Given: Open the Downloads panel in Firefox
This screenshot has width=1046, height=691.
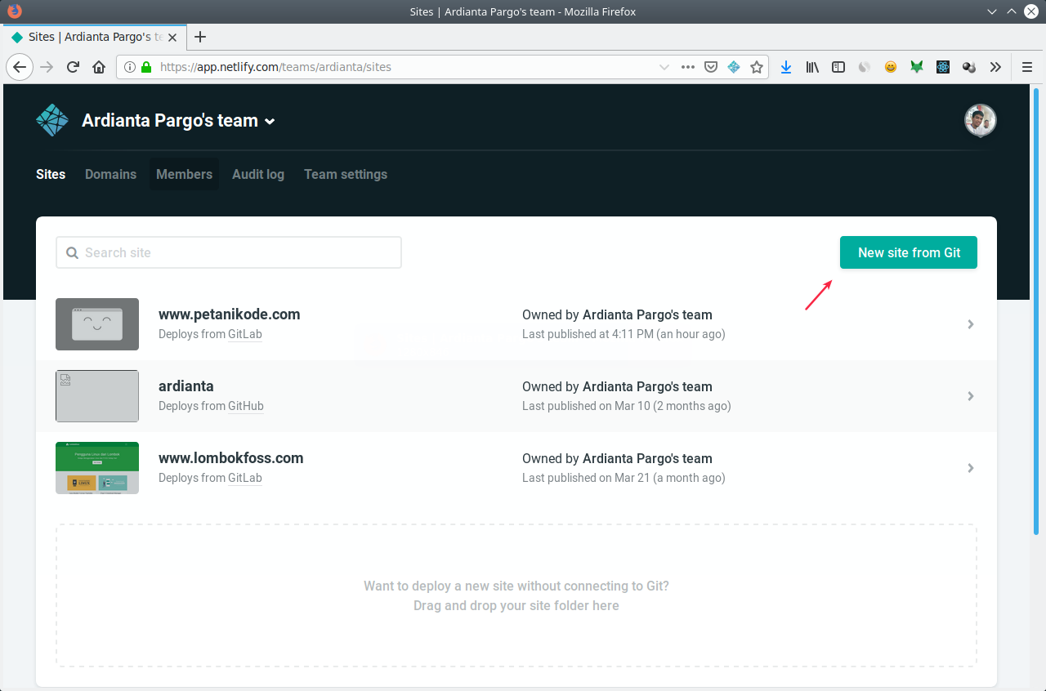Looking at the screenshot, I should [785, 67].
